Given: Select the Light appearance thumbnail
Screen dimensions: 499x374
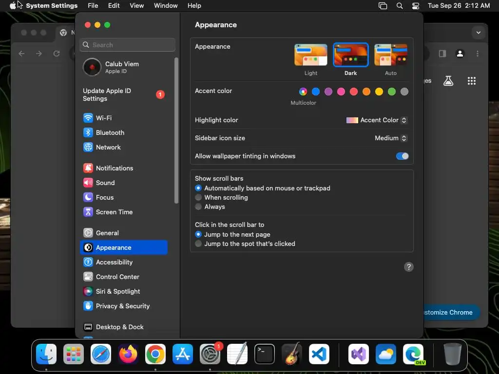Looking at the screenshot, I should (310, 55).
